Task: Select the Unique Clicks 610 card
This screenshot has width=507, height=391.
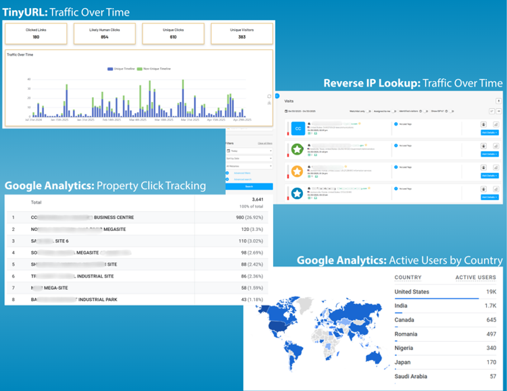Action: 173,33
